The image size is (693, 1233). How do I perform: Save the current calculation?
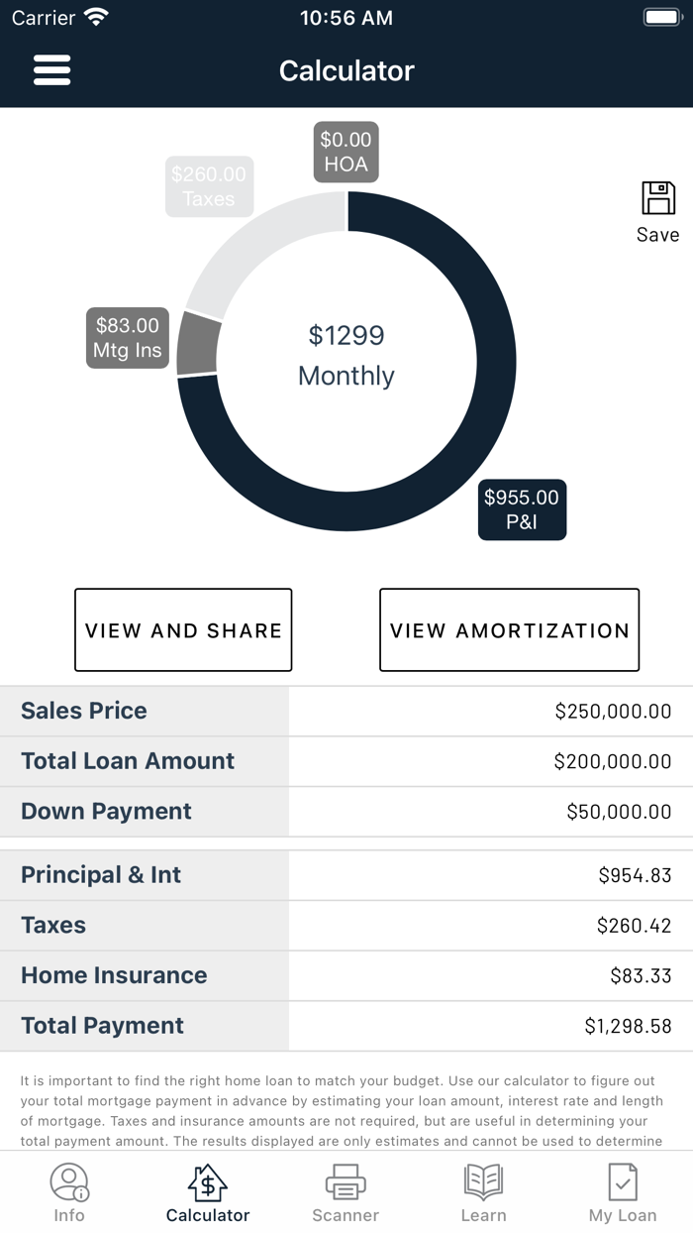[x=658, y=208]
